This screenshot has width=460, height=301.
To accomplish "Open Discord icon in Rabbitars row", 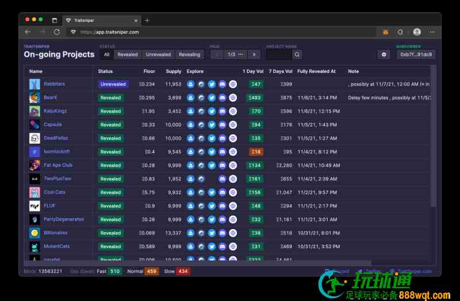I will (x=223, y=84).
